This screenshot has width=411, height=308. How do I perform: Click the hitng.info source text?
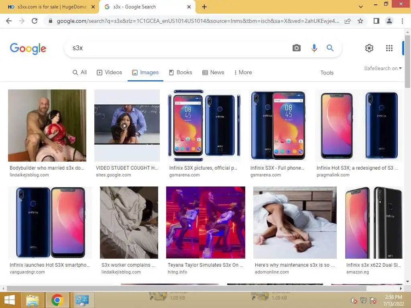[x=177, y=272]
